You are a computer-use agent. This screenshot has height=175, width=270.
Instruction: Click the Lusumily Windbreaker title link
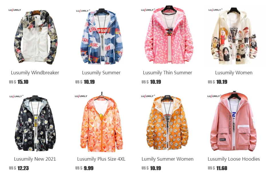click(35, 73)
